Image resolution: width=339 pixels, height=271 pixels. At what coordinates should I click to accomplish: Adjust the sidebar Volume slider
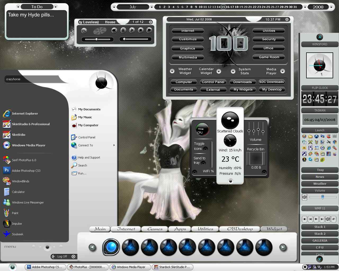(x=323, y=197)
